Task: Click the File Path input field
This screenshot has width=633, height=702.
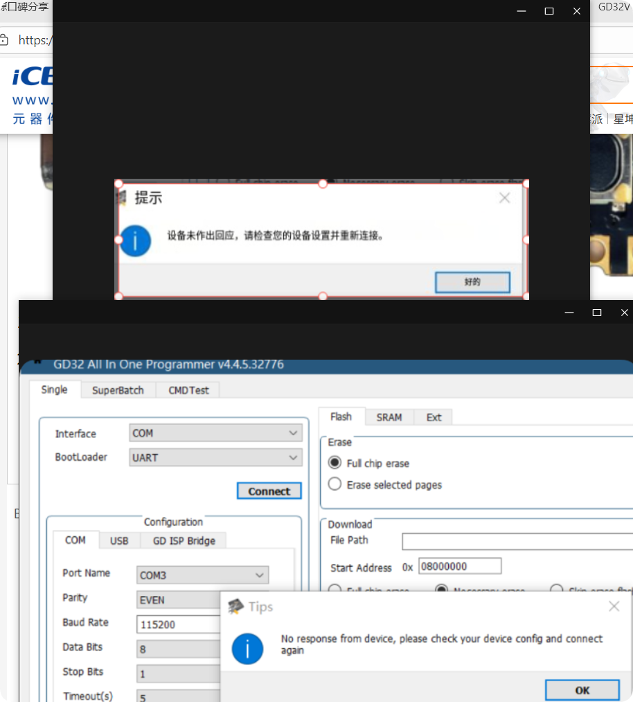Action: click(517, 541)
